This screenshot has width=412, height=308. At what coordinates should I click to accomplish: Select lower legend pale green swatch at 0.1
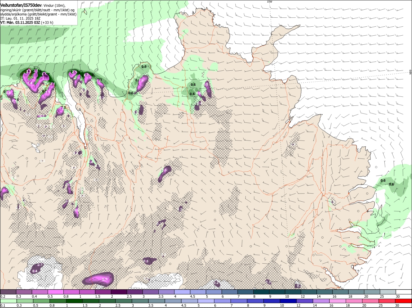(x=8, y=301)
